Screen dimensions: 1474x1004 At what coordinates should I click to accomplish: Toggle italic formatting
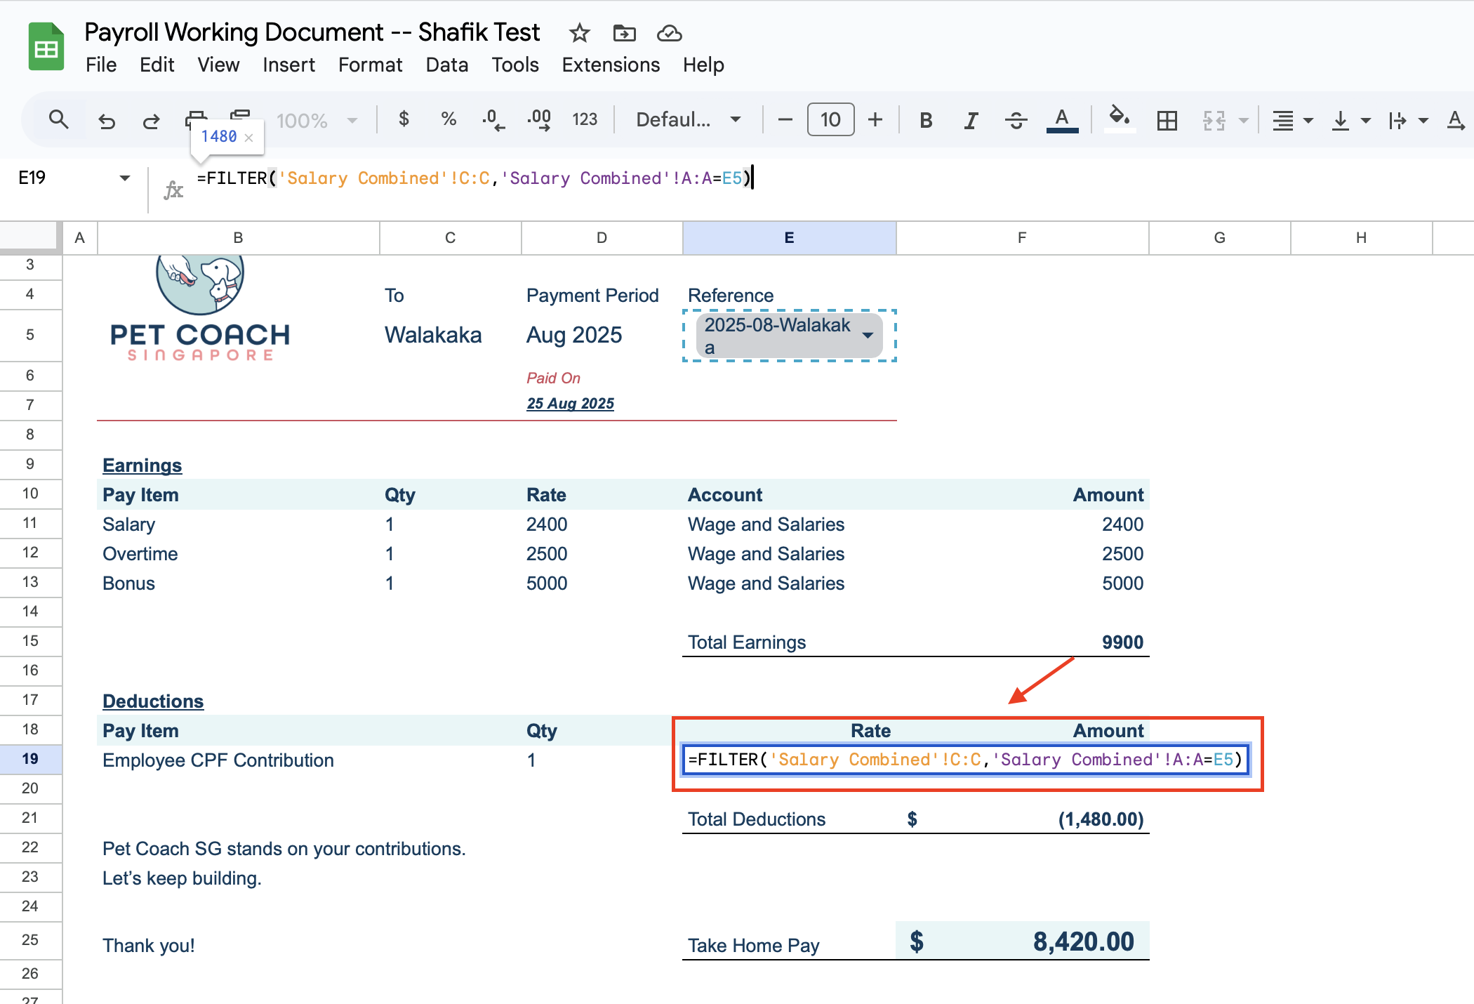pyautogui.click(x=971, y=120)
